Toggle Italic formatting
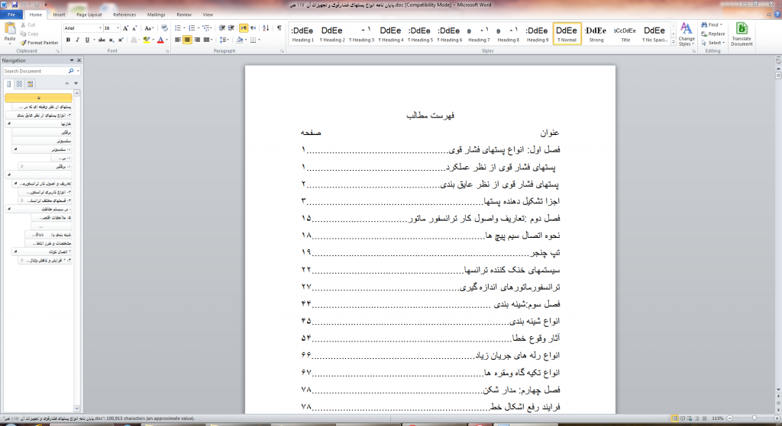This screenshot has height=426, width=782. [77, 40]
